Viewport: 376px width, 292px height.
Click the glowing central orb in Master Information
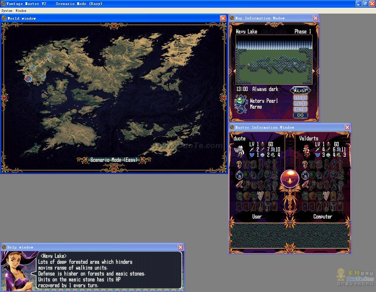290,179
